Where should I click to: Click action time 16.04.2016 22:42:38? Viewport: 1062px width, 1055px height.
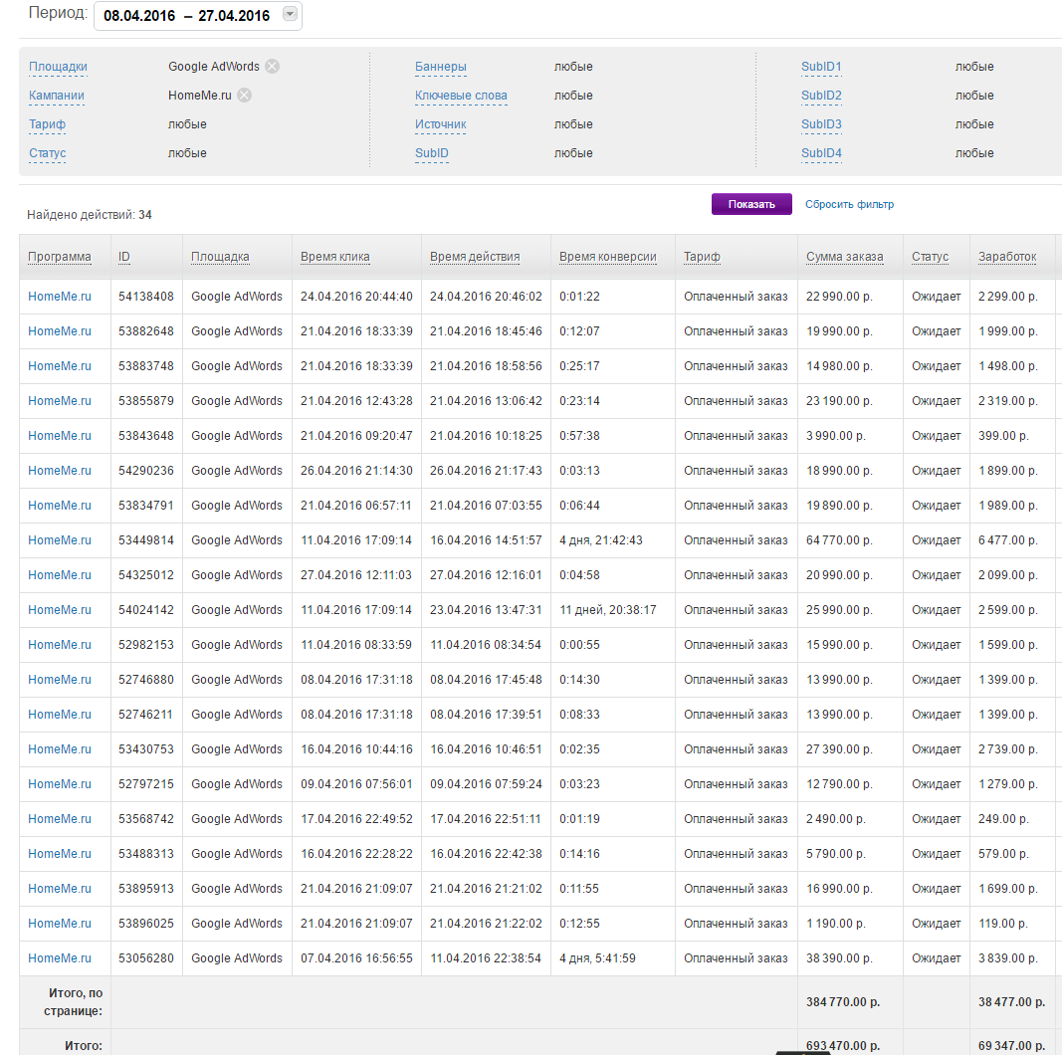pos(486,854)
